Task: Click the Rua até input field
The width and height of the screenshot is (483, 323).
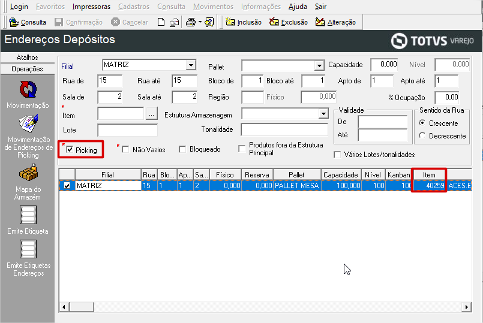Action: (x=185, y=80)
